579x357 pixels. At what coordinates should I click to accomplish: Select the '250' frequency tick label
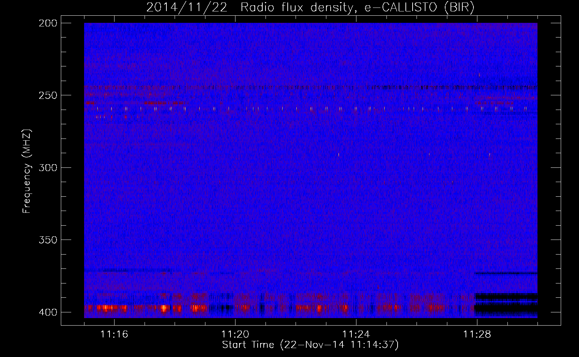pos(48,95)
